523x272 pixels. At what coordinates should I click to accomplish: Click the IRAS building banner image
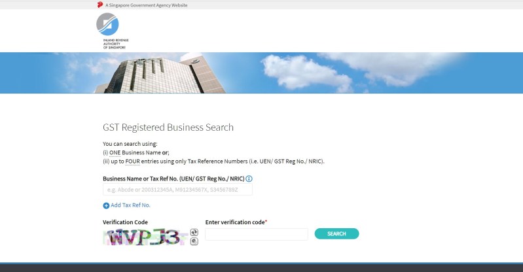click(x=261, y=73)
